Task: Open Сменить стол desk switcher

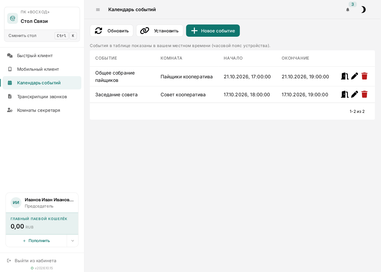Action: click(x=42, y=36)
